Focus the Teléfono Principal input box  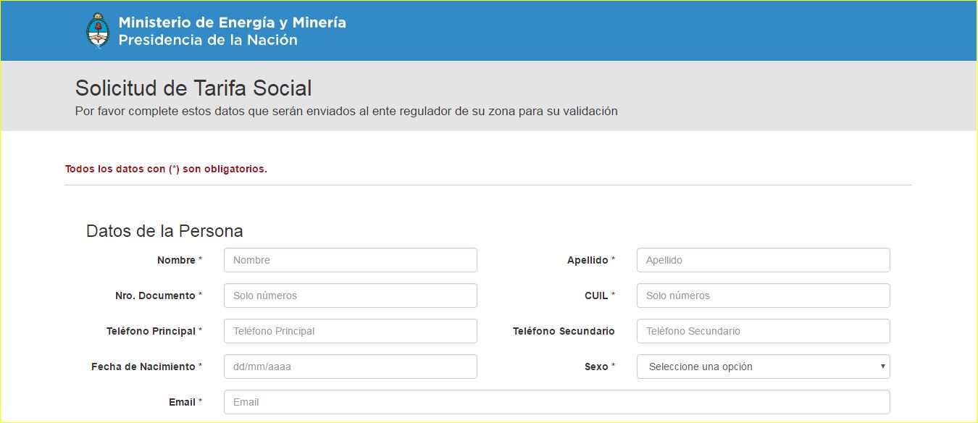350,331
